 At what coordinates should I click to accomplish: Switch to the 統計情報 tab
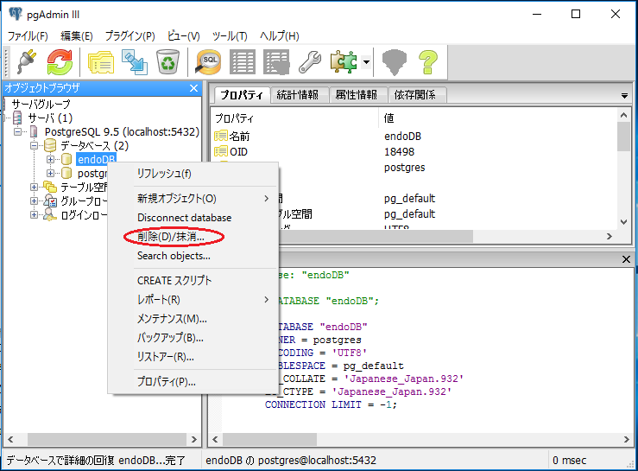point(298,95)
